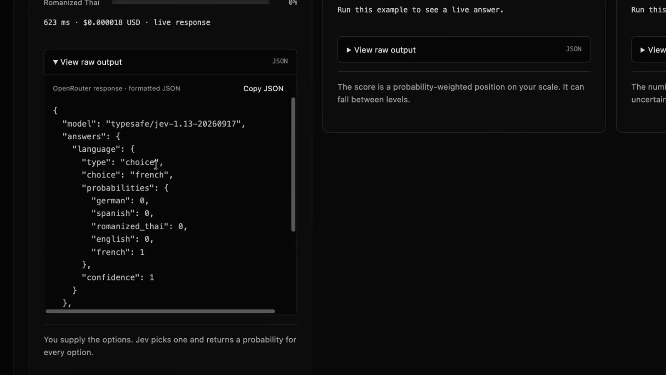Click "Run this example to see a live answer" text
The image size is (666, 375).
tap(420, 10)
